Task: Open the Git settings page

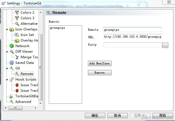Action: click(18, 68)
